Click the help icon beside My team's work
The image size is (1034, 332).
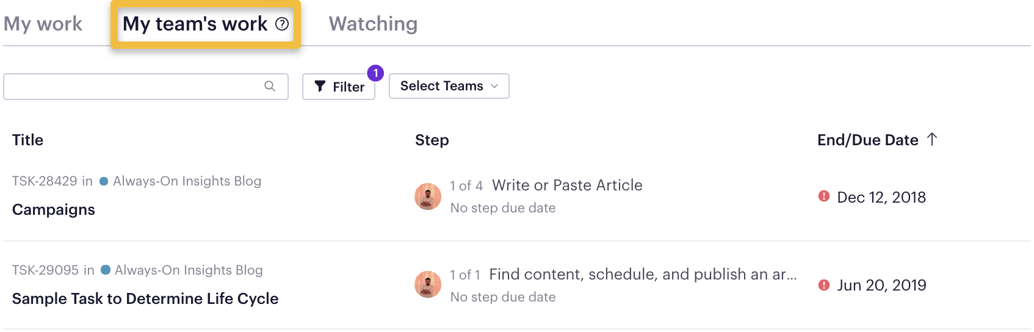[282, 24]
